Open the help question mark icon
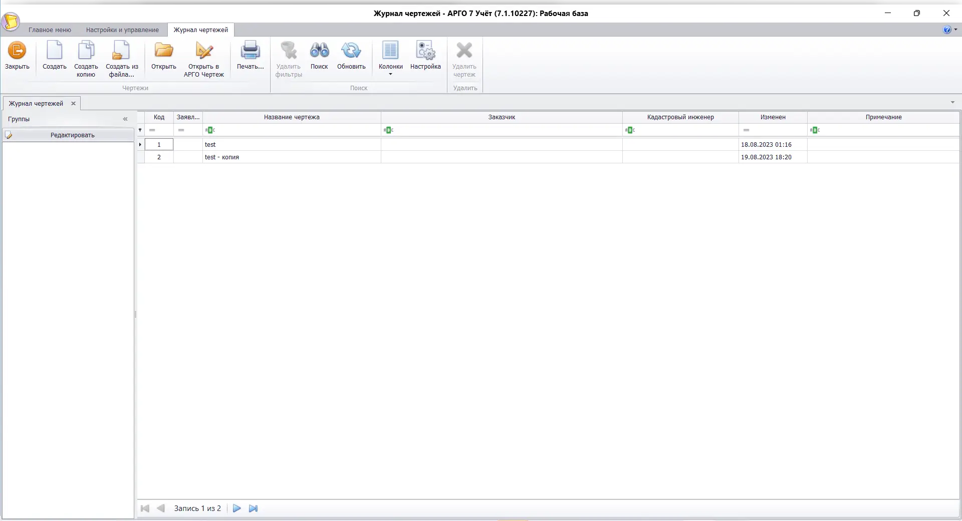Screen dimensions: 962x521 (946, 30)
